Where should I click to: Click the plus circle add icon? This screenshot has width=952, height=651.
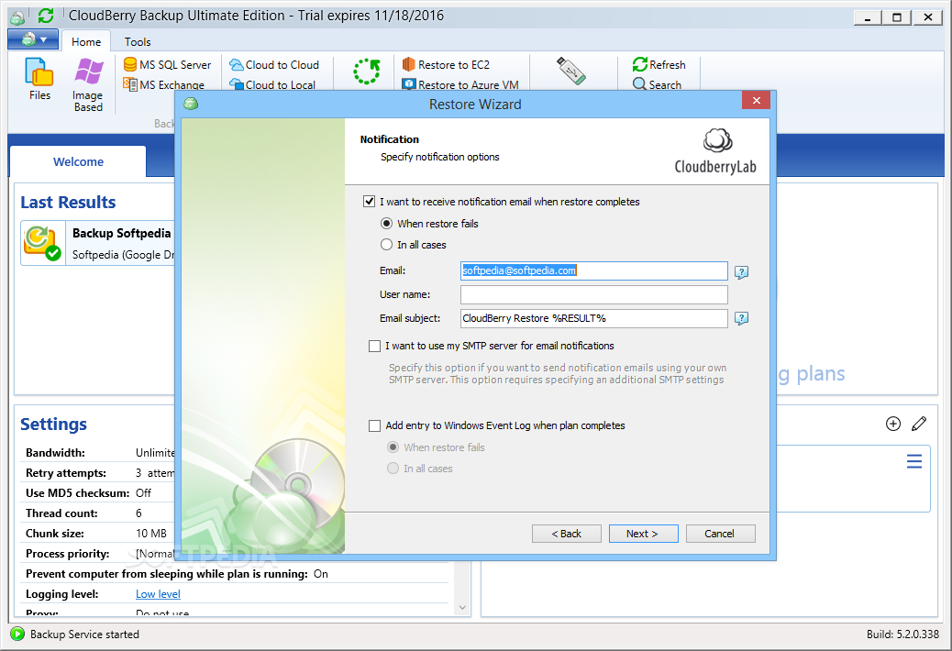coord(893,424)
